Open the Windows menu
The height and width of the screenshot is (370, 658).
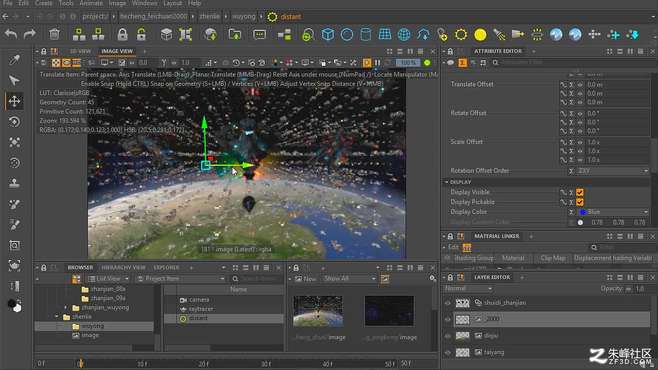pyautogui.click(x=144, y=3)
